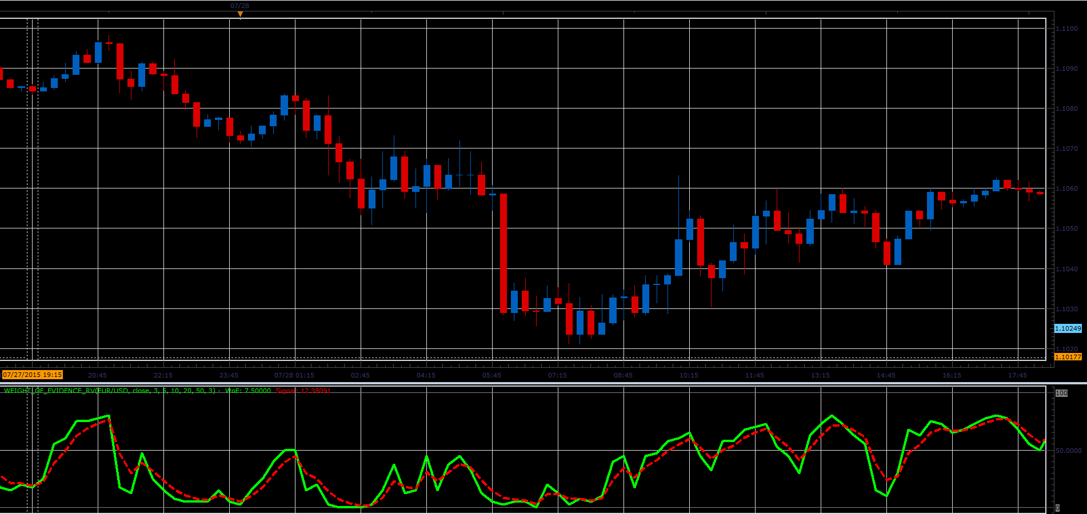Click the 1.1070 price axis label
Image resolution: width=1087 pixels, height=514 pixels.
click(x=1066, y=148)
